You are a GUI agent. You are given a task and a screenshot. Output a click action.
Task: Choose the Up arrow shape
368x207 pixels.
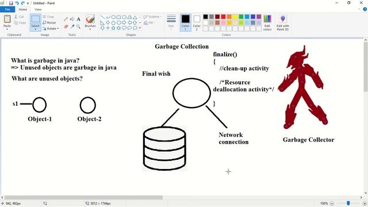point(135,22)
